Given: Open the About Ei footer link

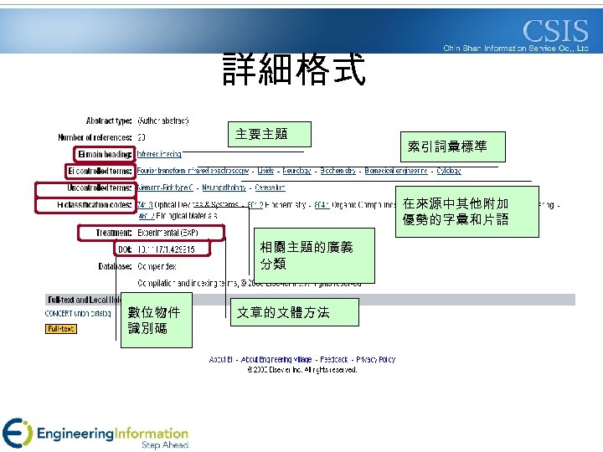Looking at the screenshot, I should pos(221,360).
